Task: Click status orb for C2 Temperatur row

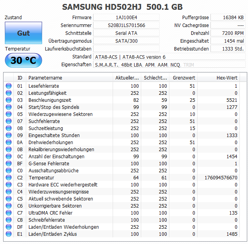Action: pos(9,177)
